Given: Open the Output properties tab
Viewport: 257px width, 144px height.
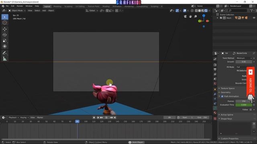Looking at the screenshot, I should [215, 70].
